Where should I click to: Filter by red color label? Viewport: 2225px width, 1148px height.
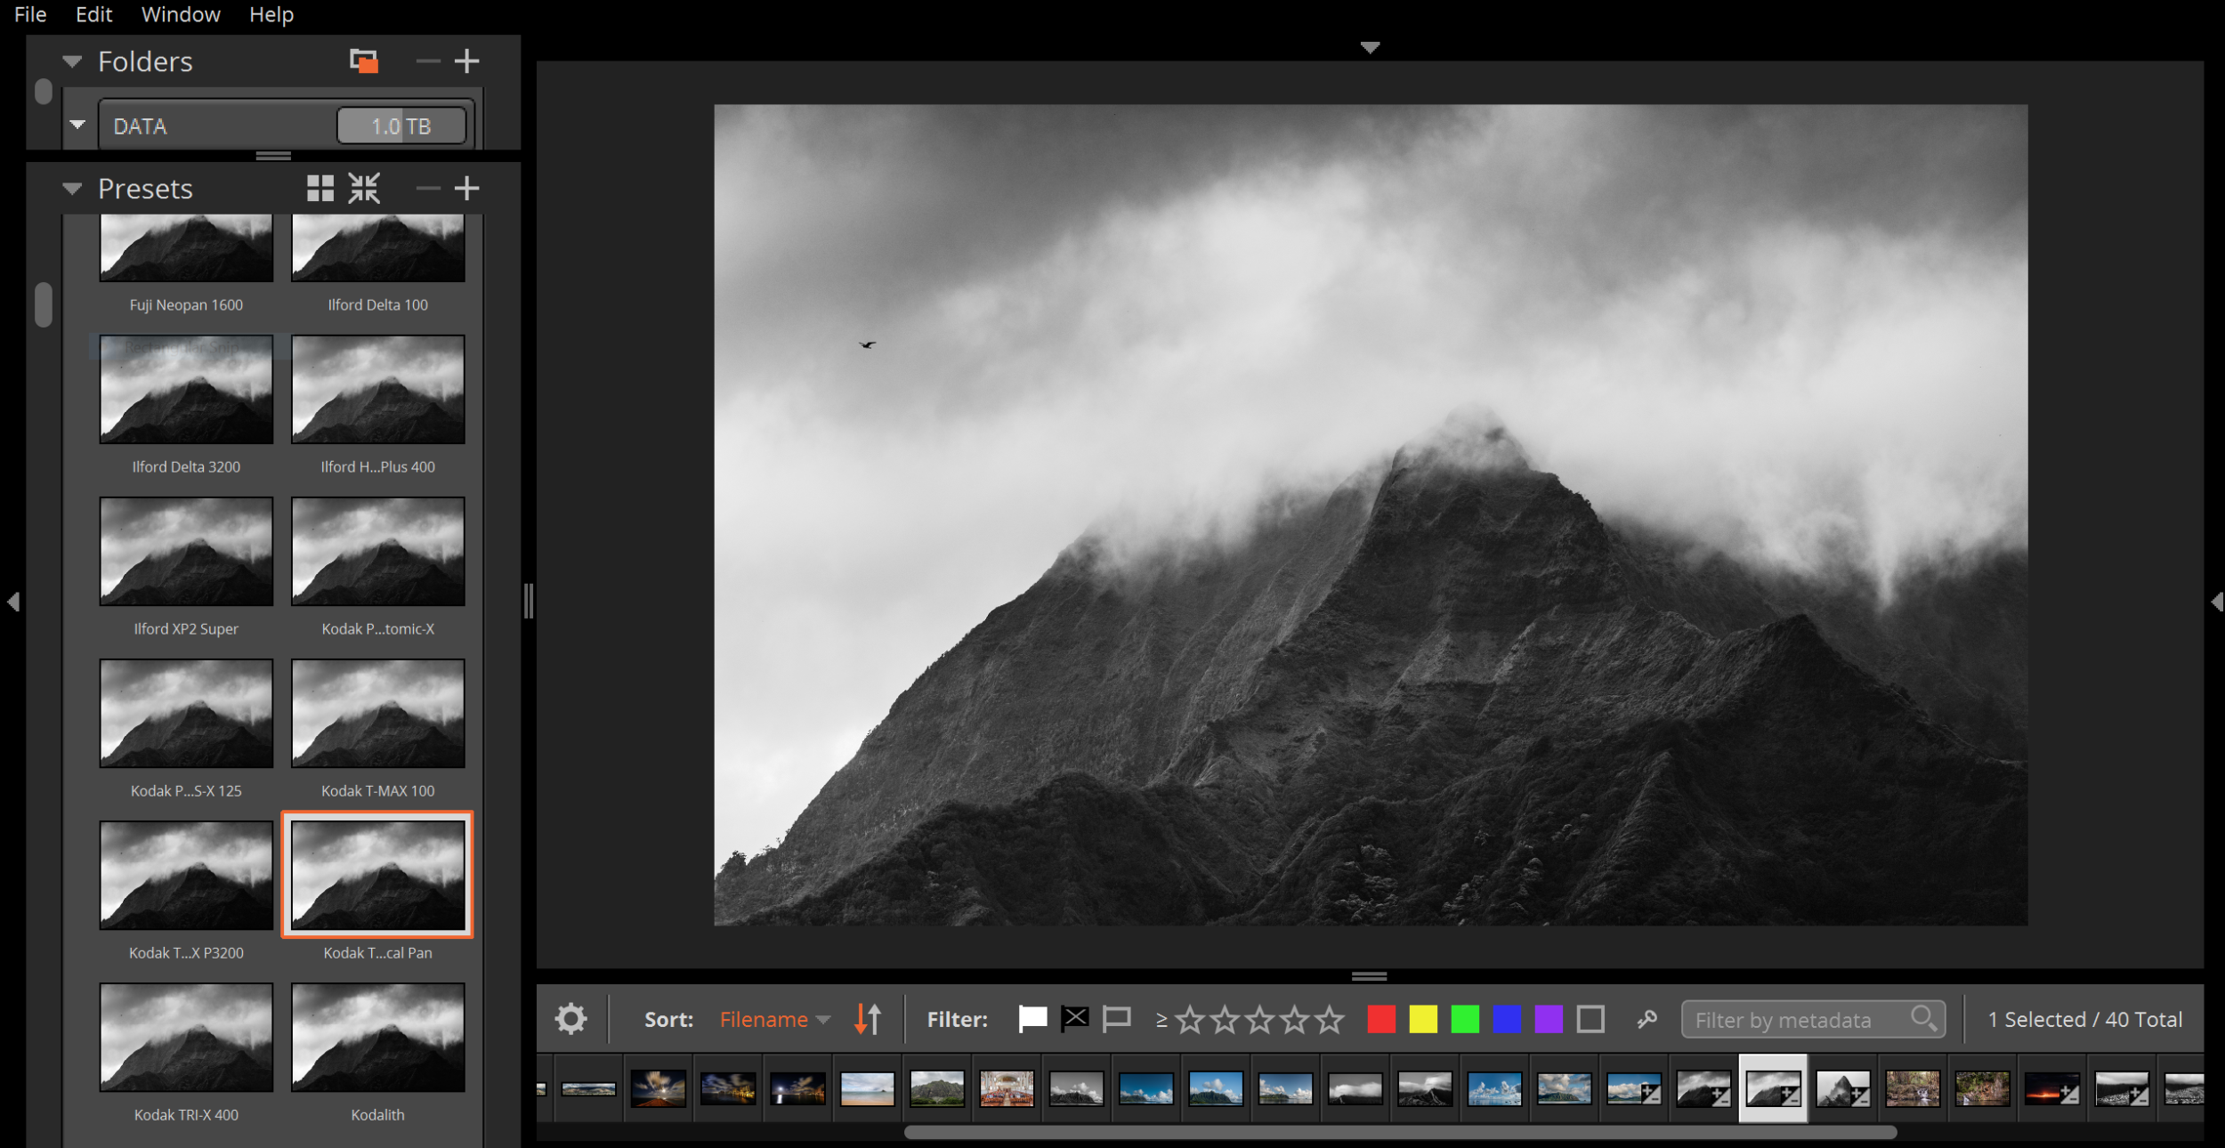(x=1380, y=1019)
